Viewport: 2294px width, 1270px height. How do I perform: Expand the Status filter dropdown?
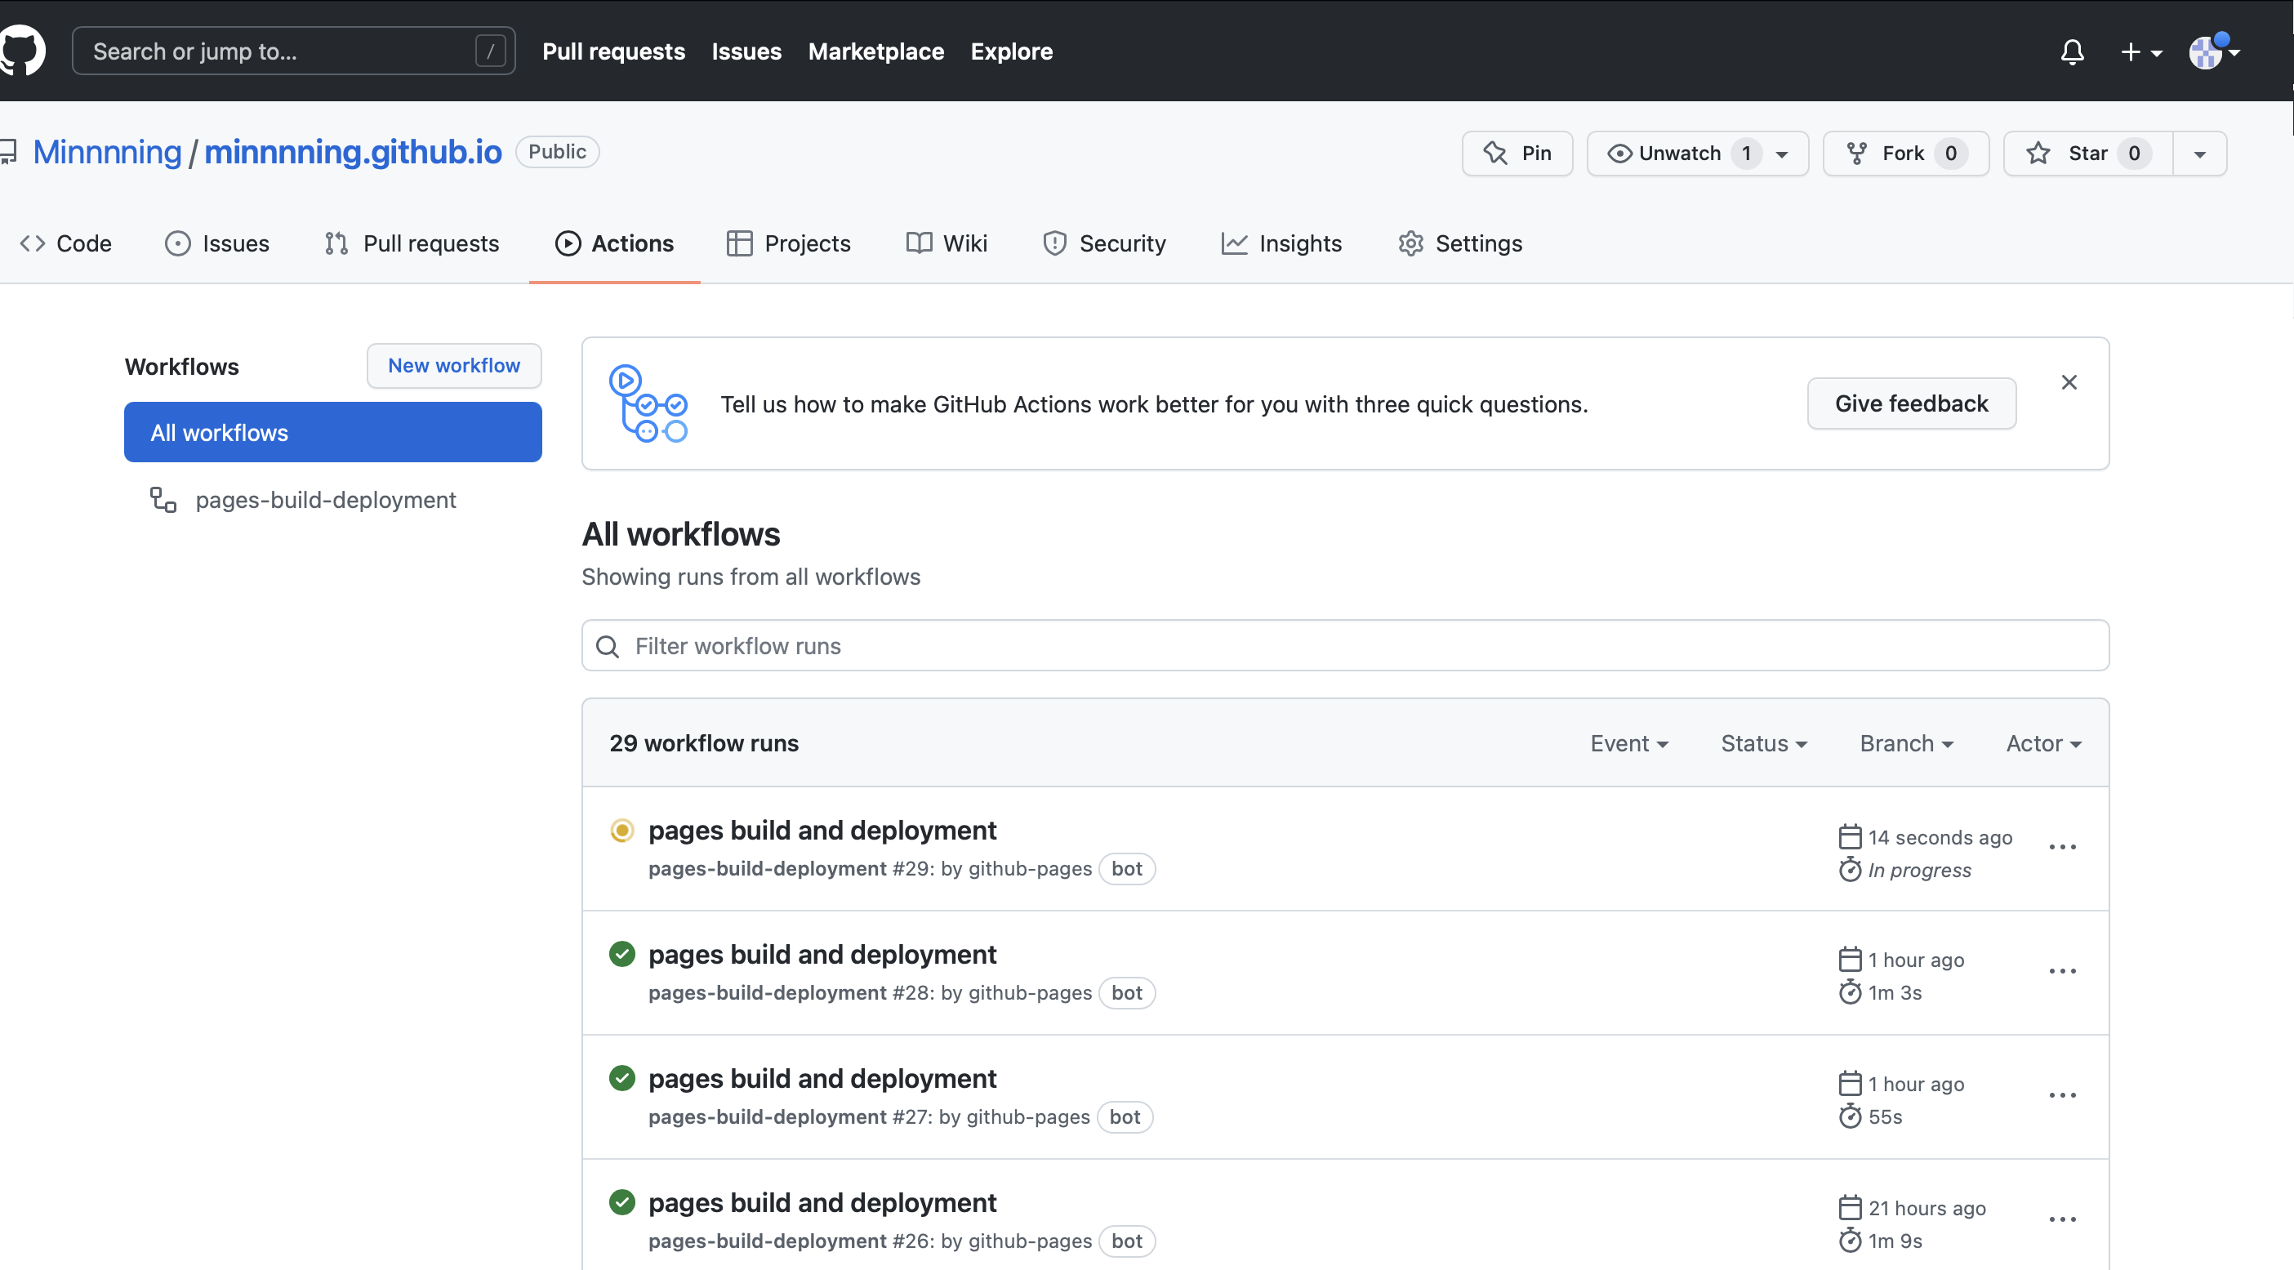click(x=1762, y=742)
